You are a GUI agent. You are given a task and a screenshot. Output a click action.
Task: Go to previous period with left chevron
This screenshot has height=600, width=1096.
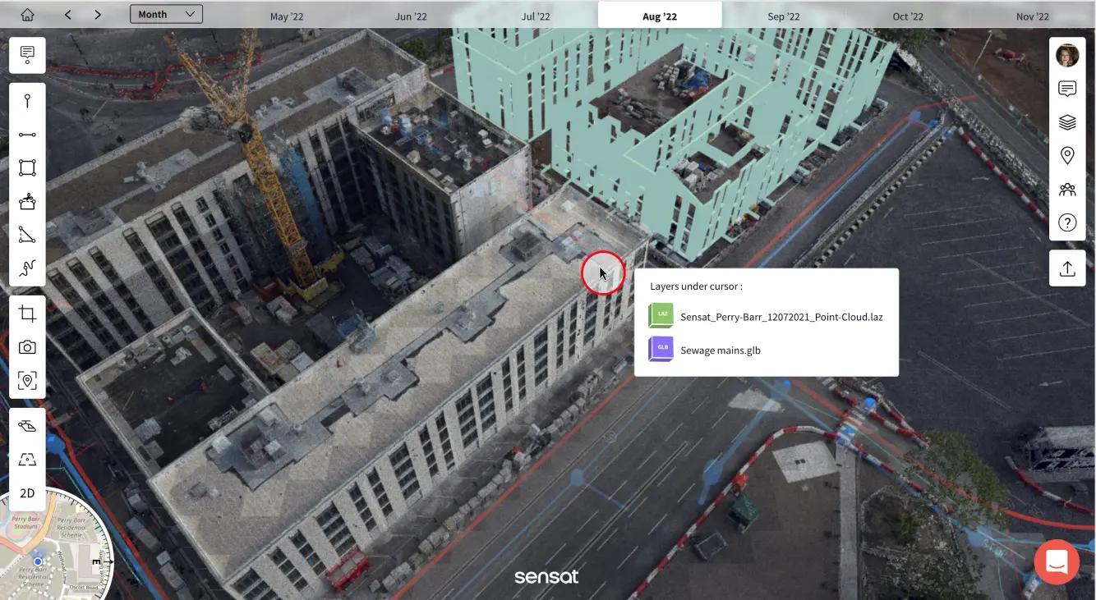68,15
